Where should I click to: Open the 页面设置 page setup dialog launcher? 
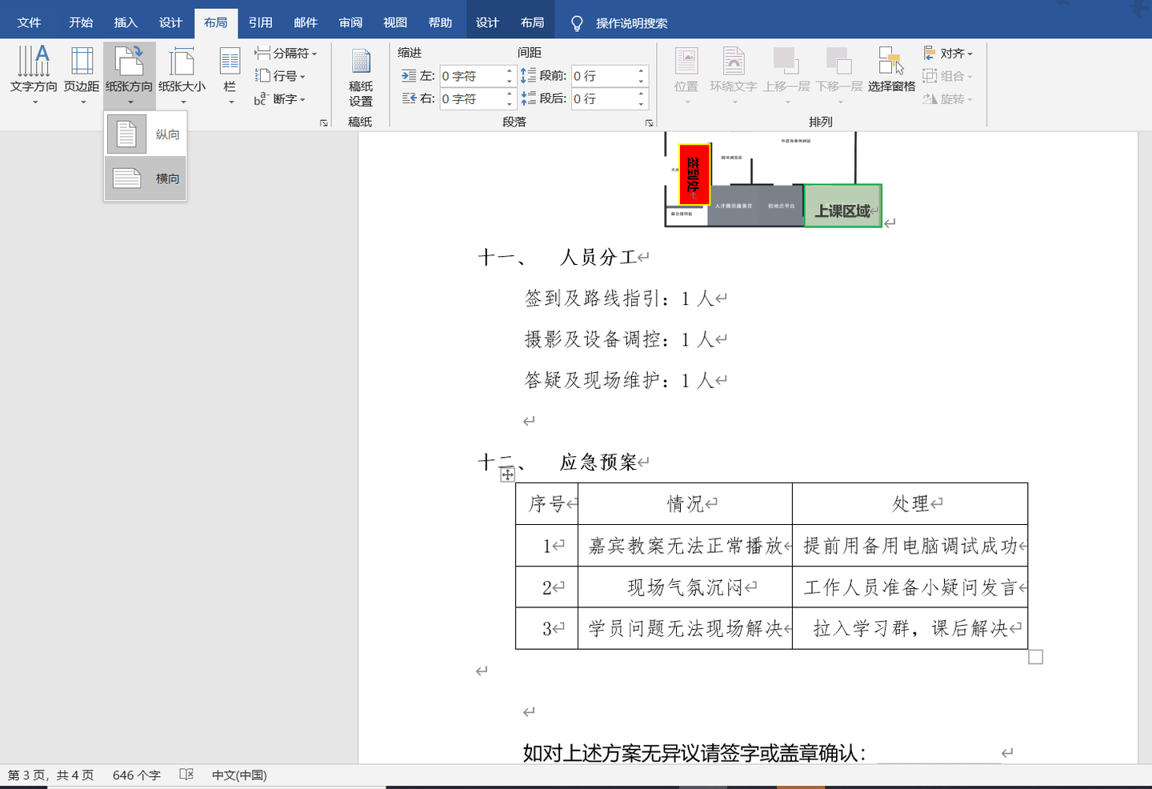pos(324,122)
